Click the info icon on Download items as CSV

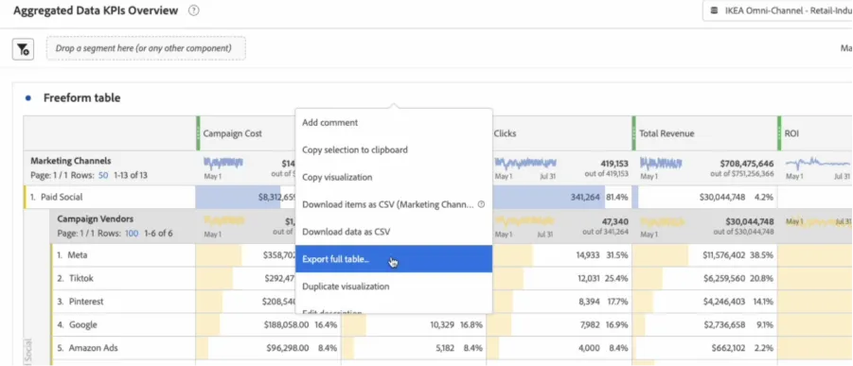[481, 204]
